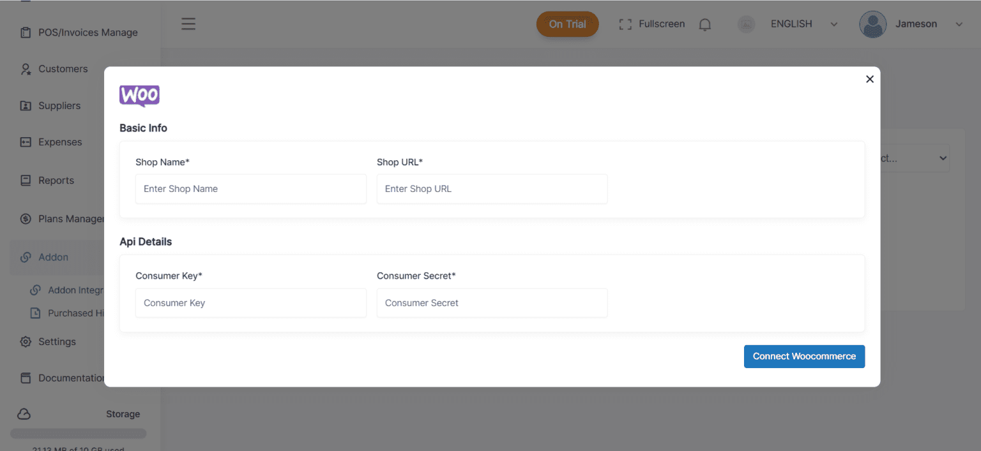Image resolution: width=981 pixels, height=451 pixels.
Task: Open notifications bell icon
Action: pos(705,25)
